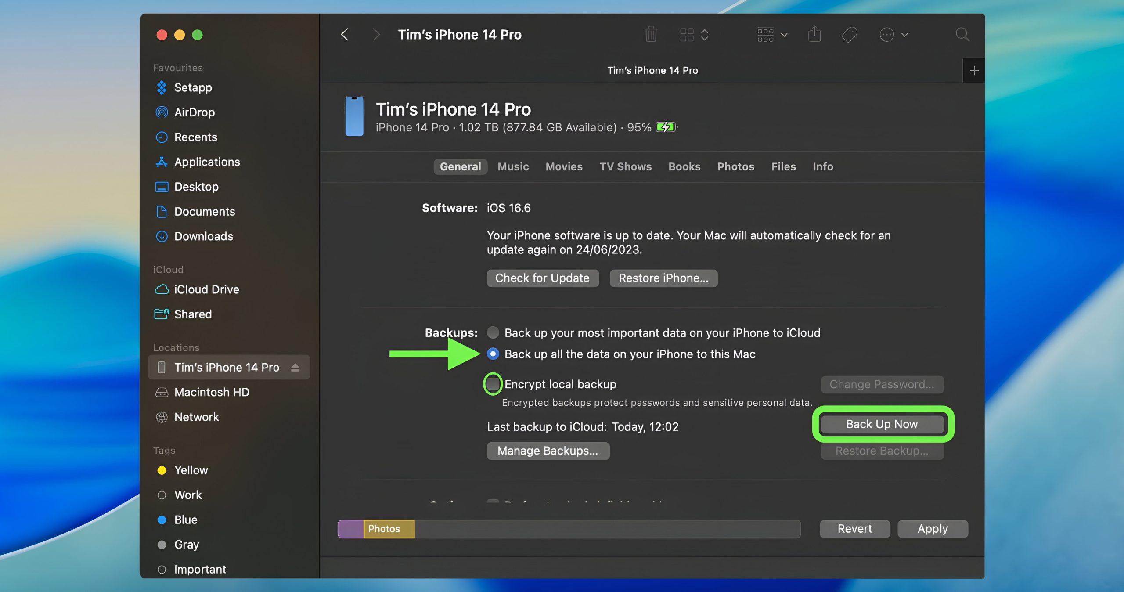
Task: Click the search magnifier icon
Action: 962,34
